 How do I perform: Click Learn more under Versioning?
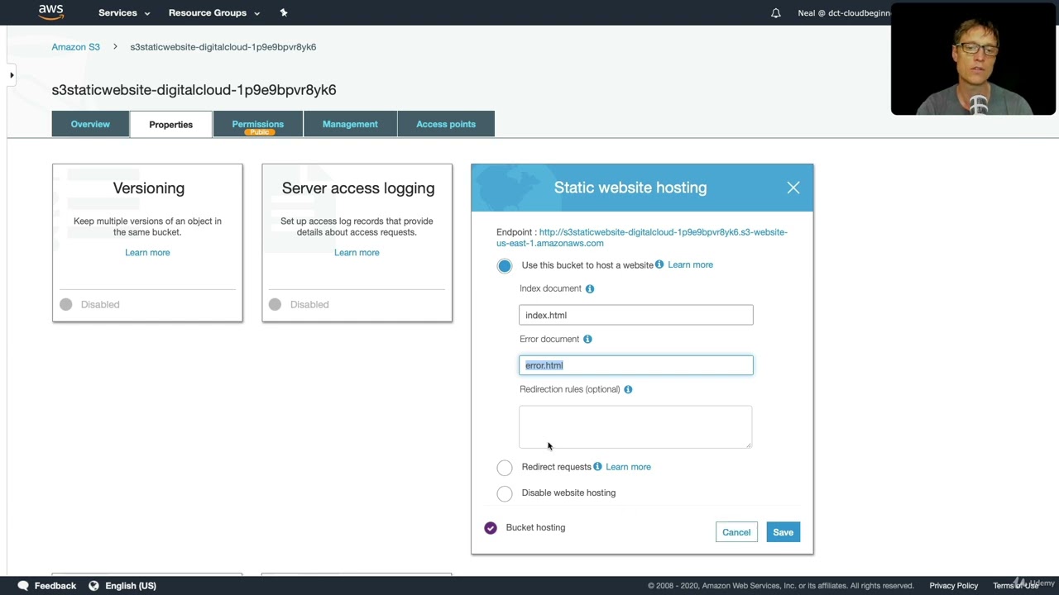147,253
